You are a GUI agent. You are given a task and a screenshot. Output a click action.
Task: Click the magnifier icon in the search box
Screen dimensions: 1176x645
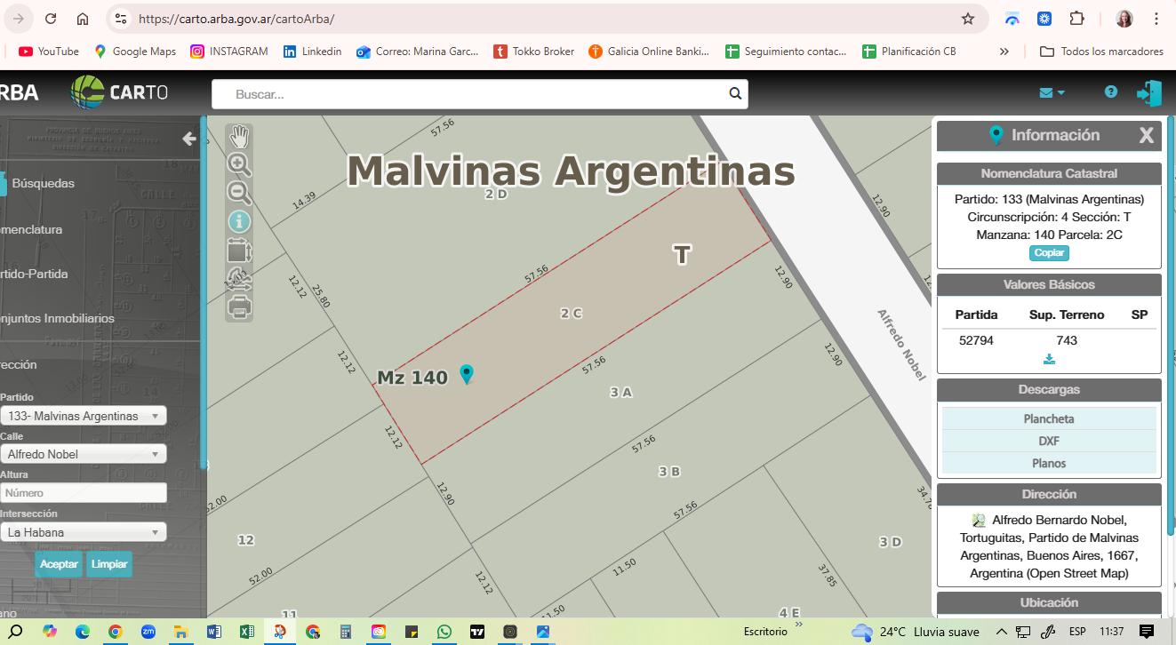click(735, 93)
